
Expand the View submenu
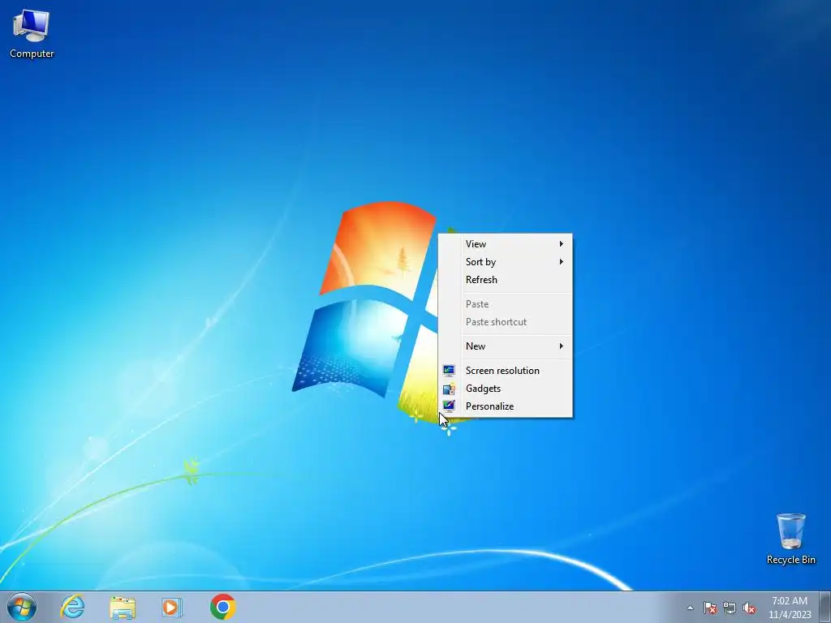pyautogui.click(x=505, y=243)
